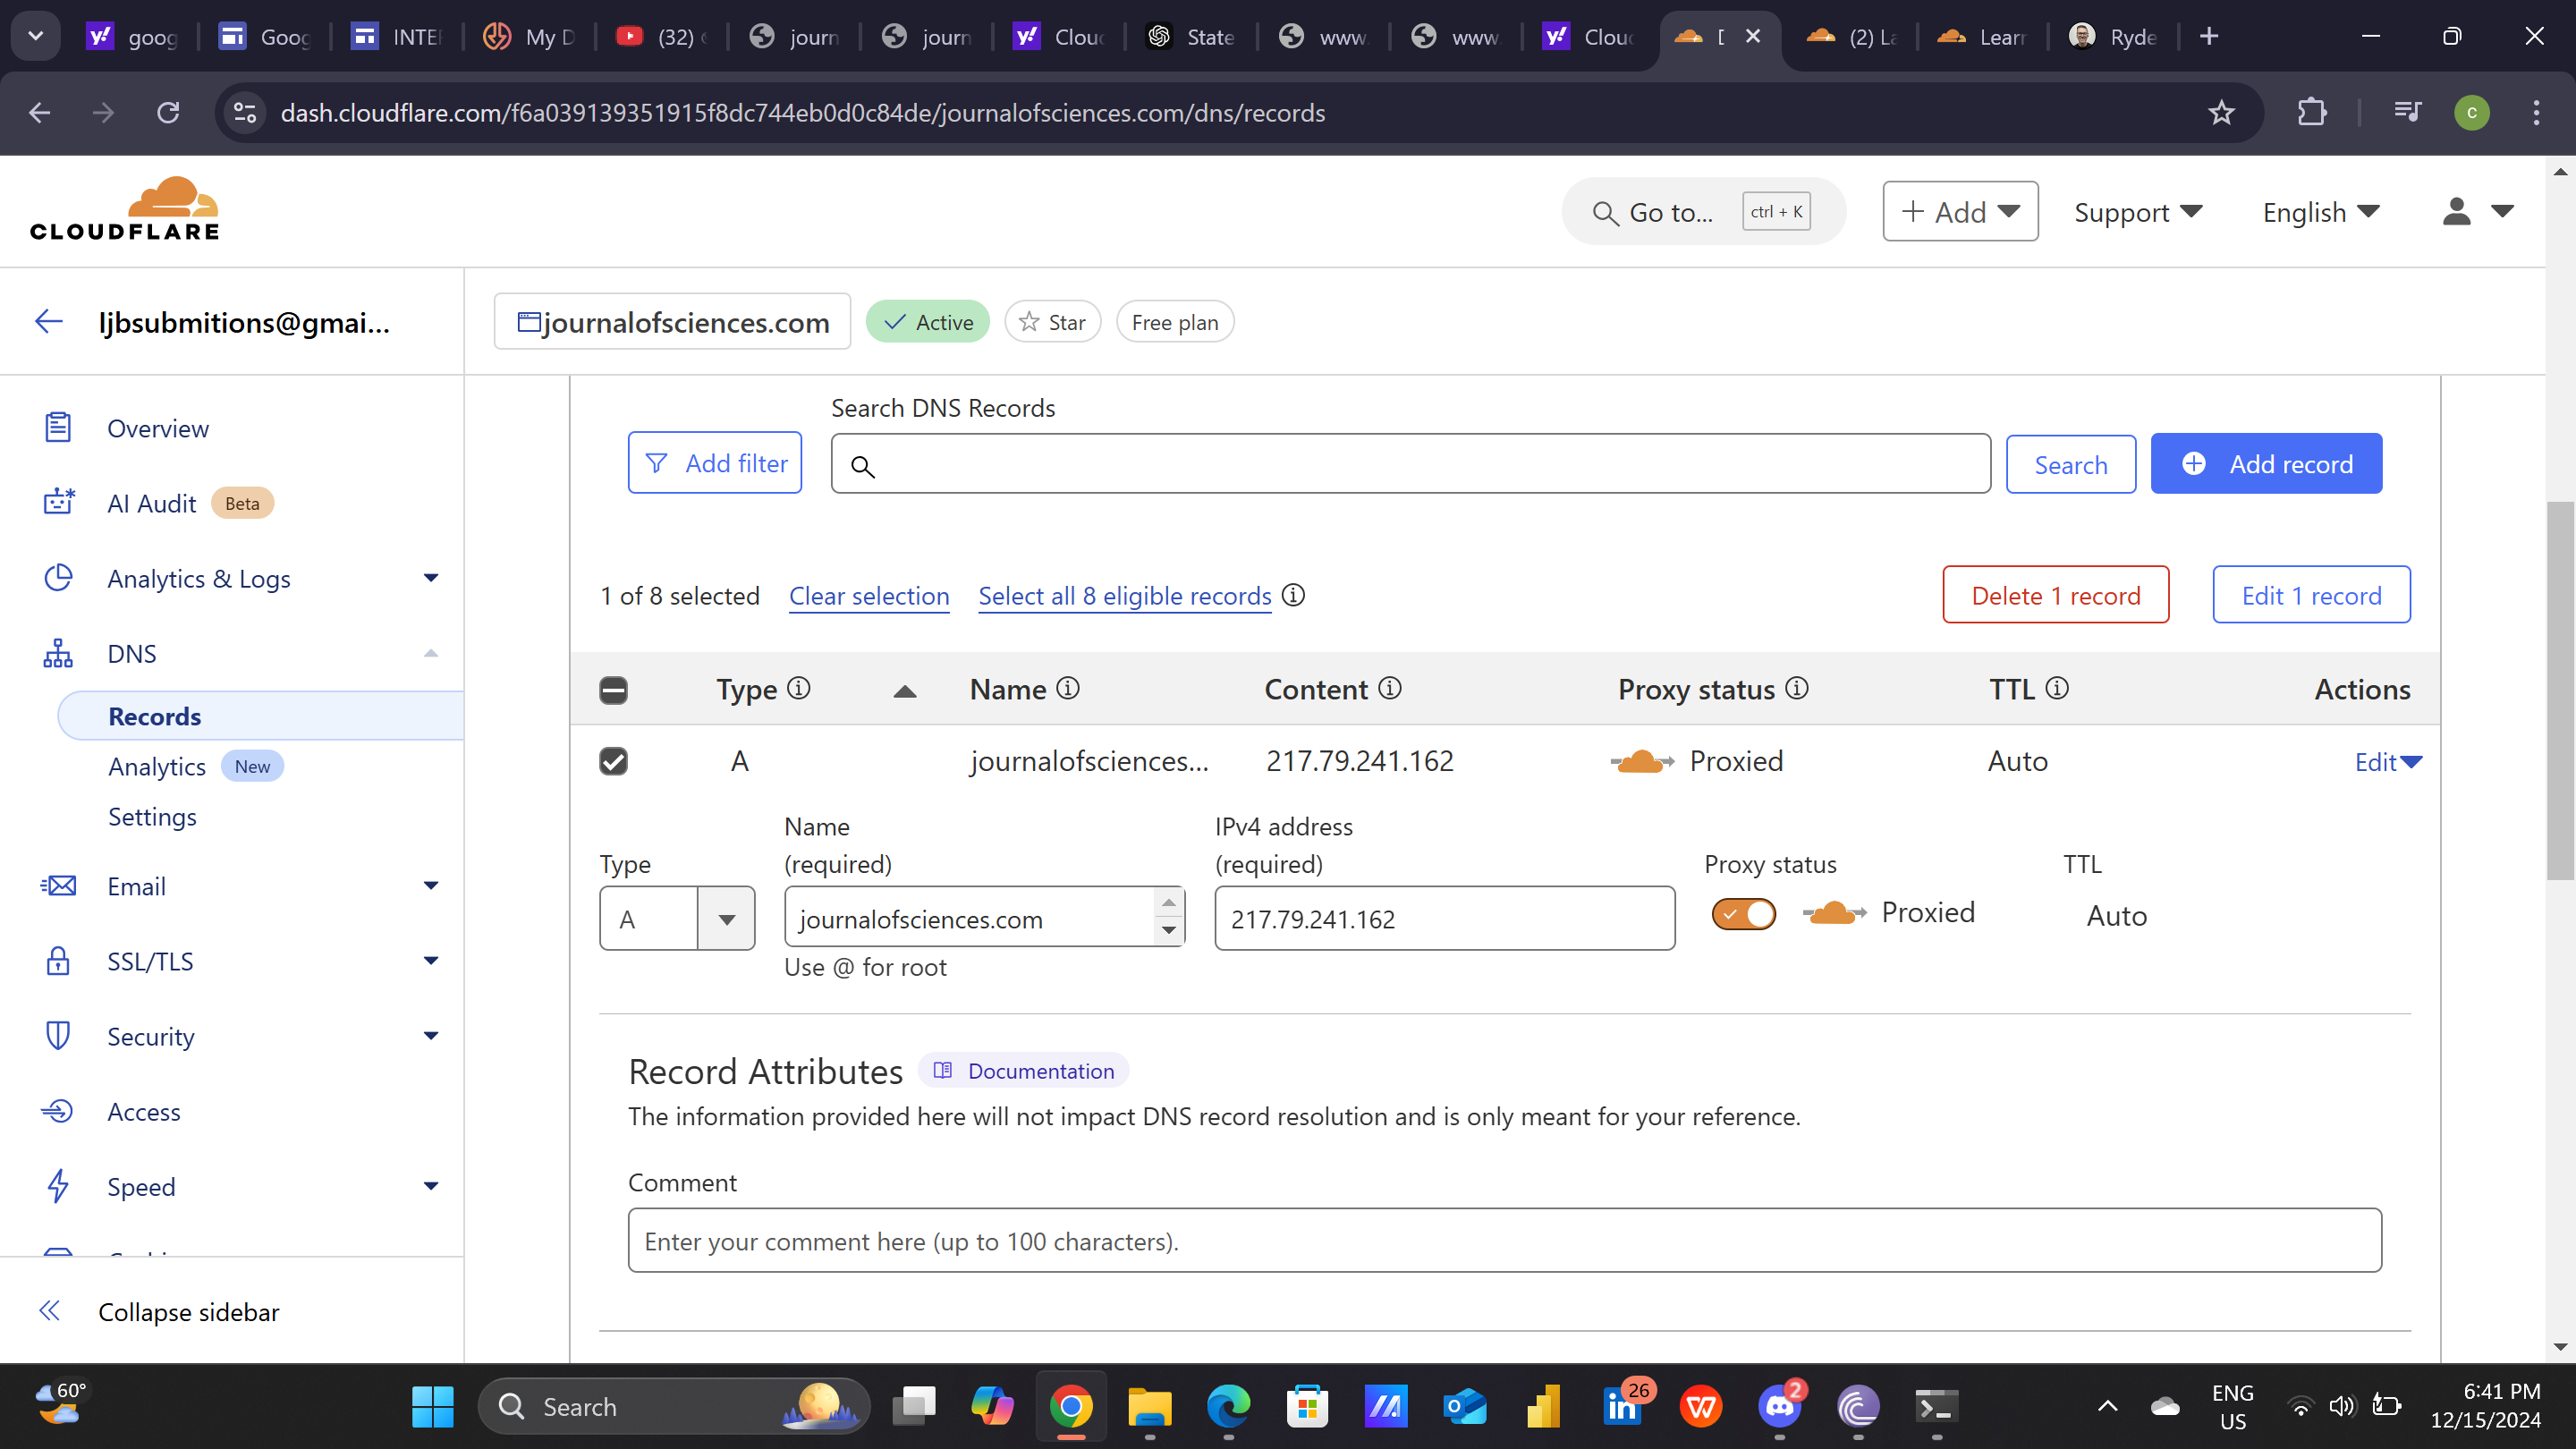Open LinkedIn from the taskbar
The height and width of the screenshot is (1449, 2576).
point(1622,1407)
